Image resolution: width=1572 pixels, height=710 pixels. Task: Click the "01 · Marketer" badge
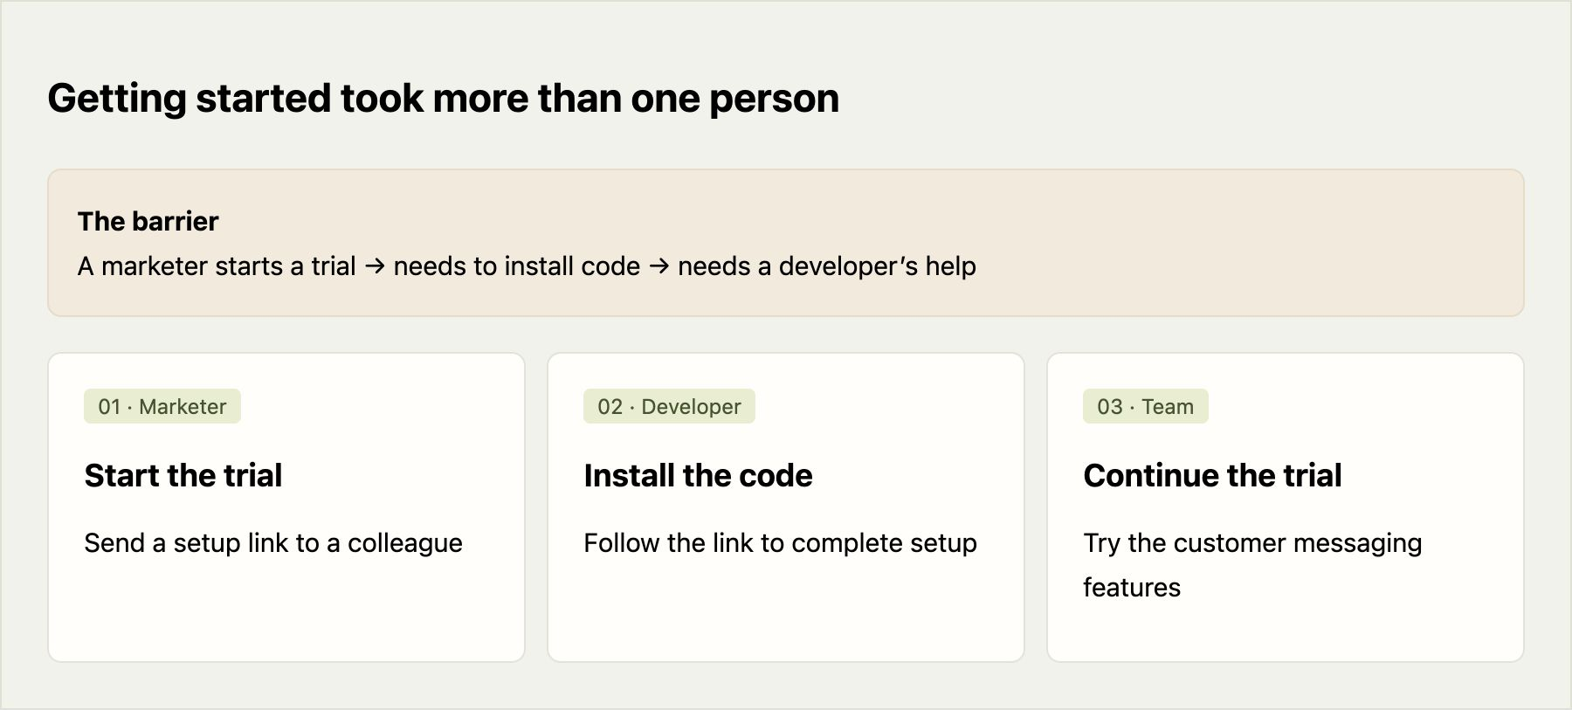coord(162,406)
